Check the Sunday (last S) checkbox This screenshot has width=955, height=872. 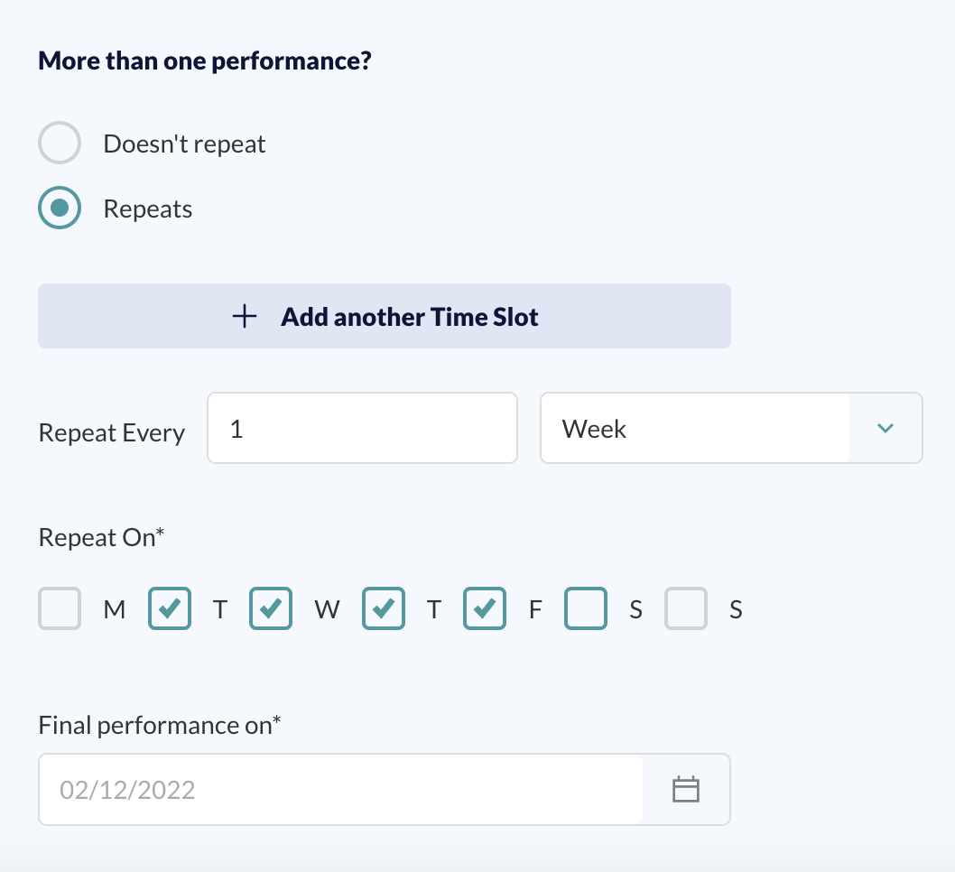[x=686, y=608]
